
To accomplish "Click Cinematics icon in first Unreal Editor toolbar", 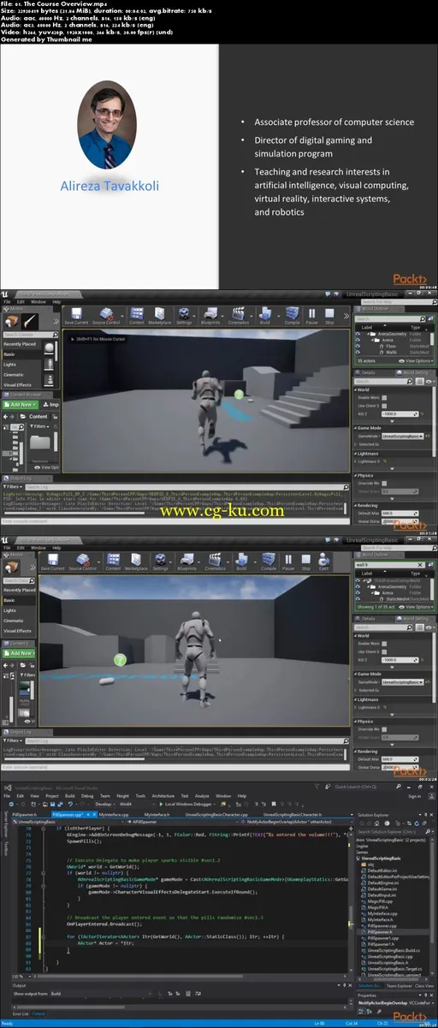I will point(239,314).
